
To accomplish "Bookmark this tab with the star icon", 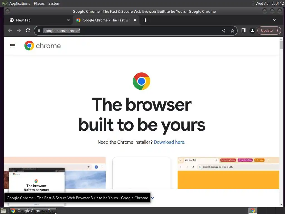I will click(x=232, y=31).
